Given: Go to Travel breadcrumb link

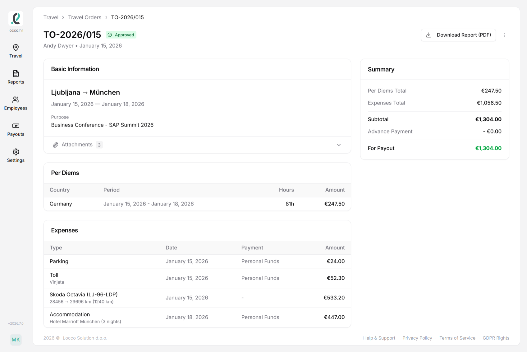Looking at the screenshot, I should click(x=51, y=17).
